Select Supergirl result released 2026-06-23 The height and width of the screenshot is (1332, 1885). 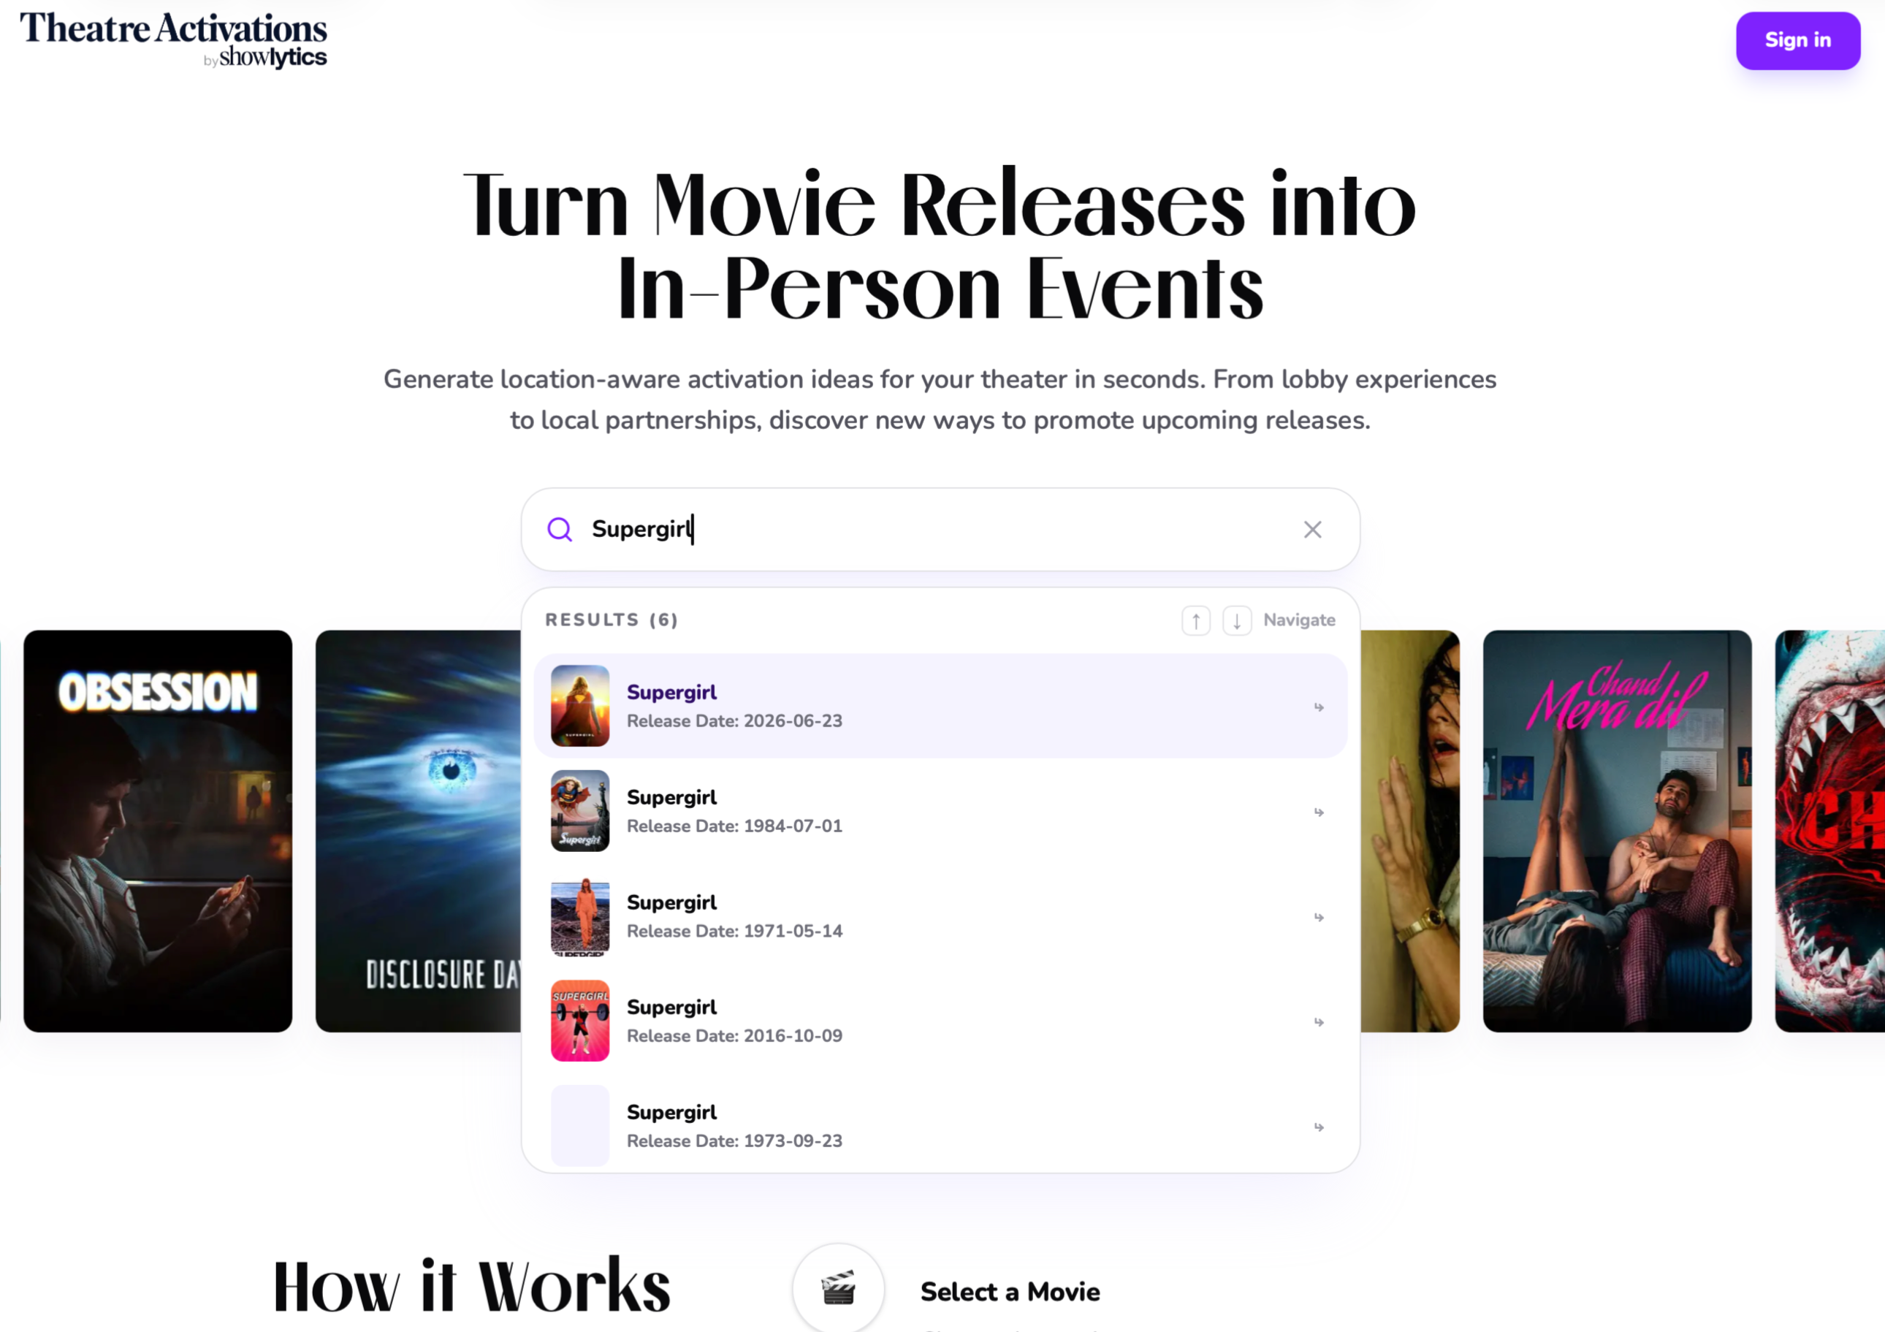pyautogui.click(x=940, y=705)
